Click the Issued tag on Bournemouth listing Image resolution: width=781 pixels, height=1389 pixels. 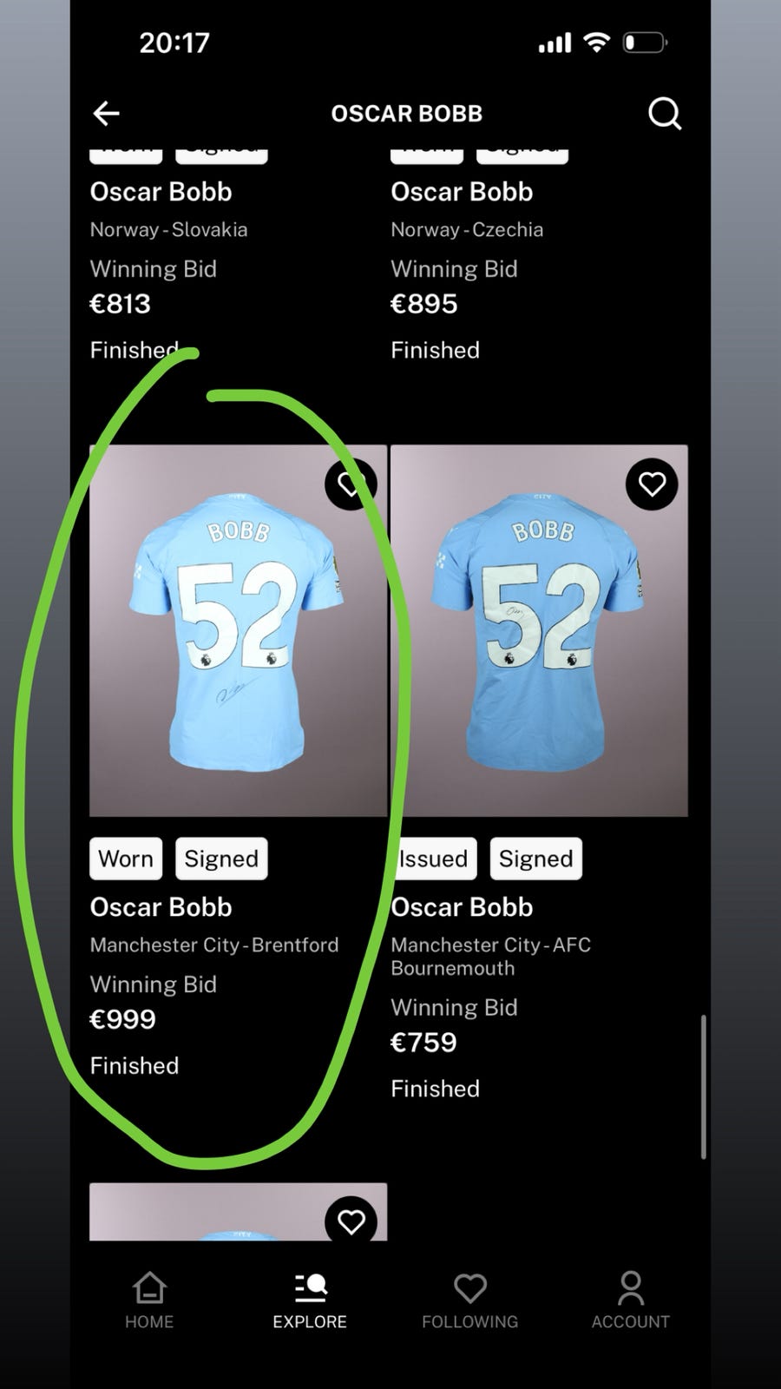pos(434,859)
